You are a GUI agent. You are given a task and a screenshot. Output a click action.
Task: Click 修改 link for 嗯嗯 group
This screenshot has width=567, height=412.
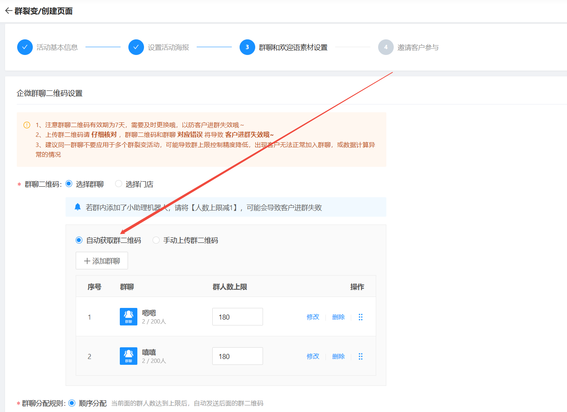pos(313,317)
